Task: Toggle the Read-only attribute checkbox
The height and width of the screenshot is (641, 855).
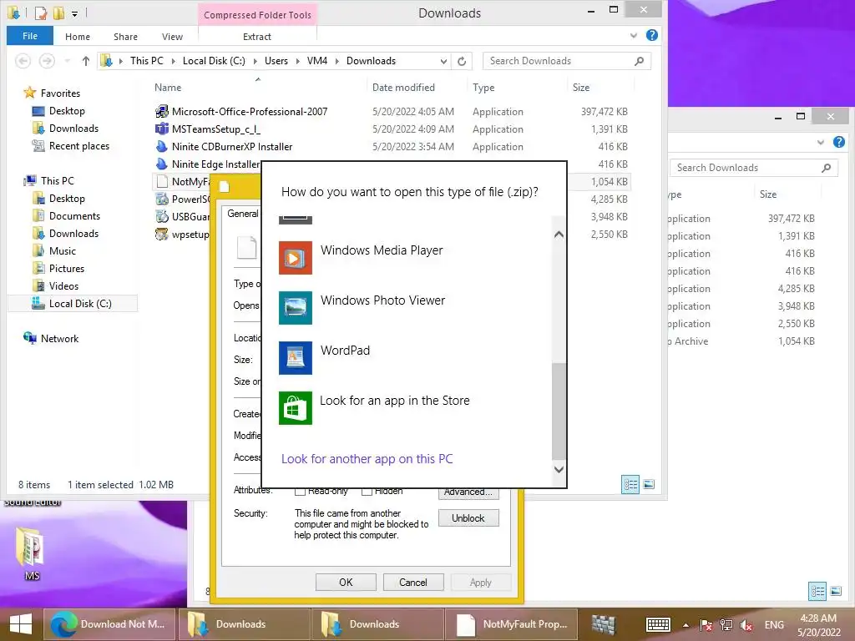Action: tap(300, 491)
